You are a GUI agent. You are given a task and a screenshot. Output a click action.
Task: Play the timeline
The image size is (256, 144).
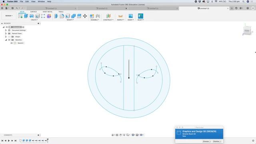[9, 140]
